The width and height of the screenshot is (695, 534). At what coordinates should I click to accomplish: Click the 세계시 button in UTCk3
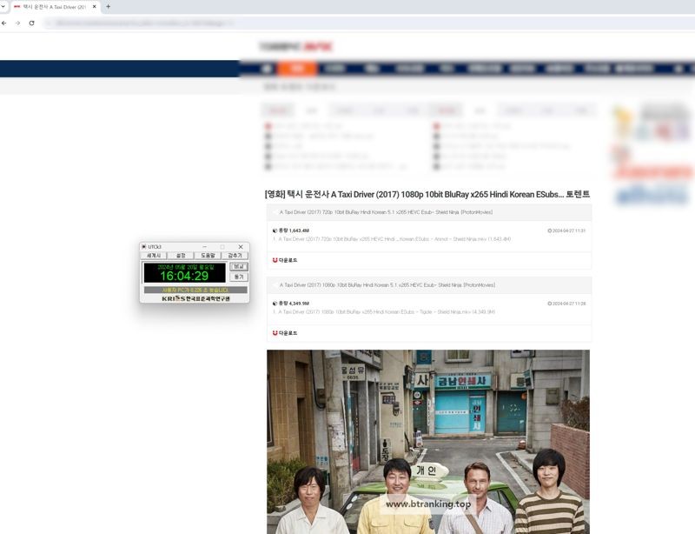[x=154, y=256]
